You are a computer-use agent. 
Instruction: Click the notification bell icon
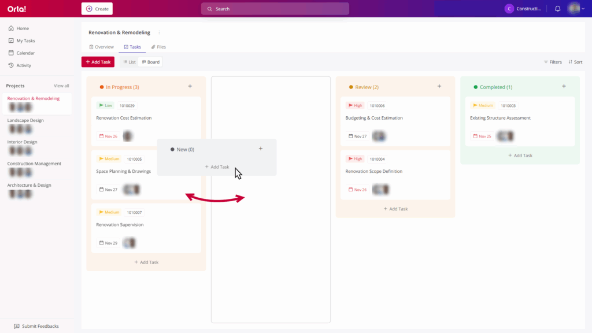click(557, 9)
